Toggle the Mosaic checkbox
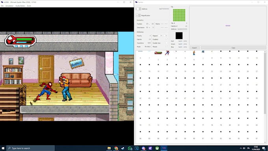Image resolution: width=268 pixels, height=151 pixels. click(x=167, y=47)
